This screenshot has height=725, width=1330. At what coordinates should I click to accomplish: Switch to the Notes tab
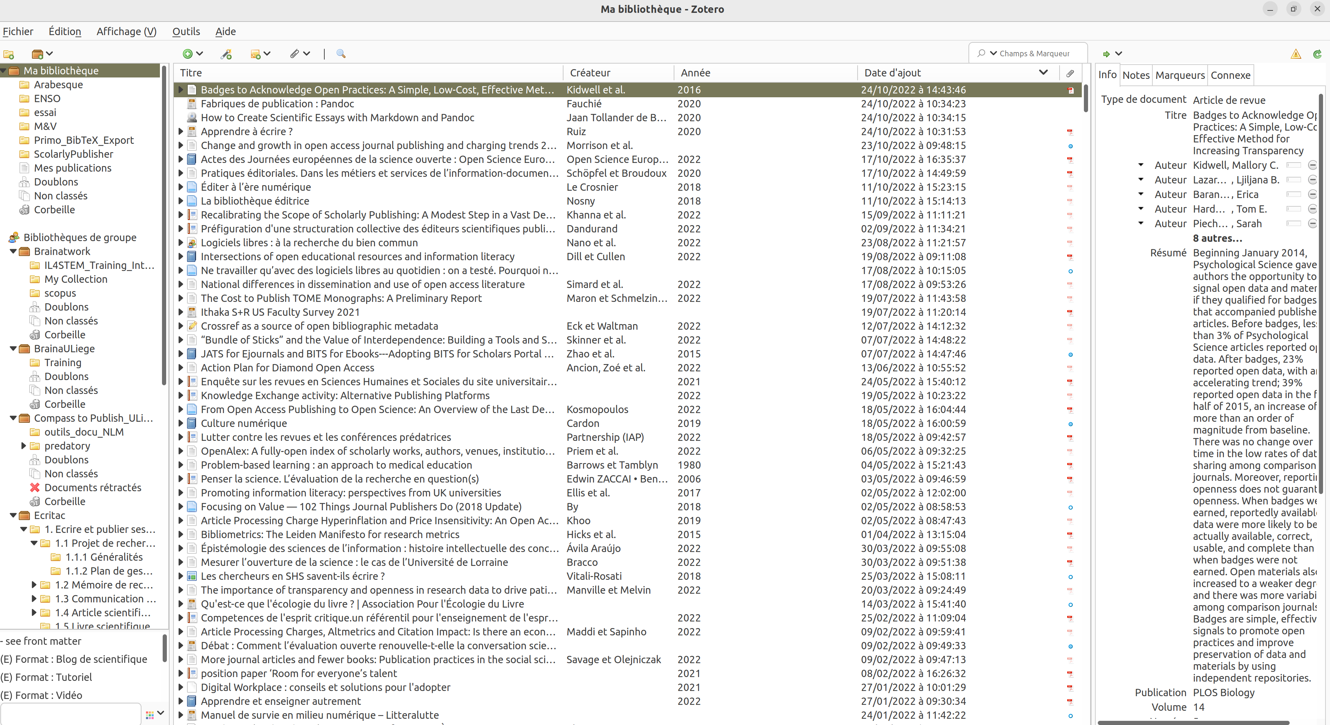point(1136,75)
